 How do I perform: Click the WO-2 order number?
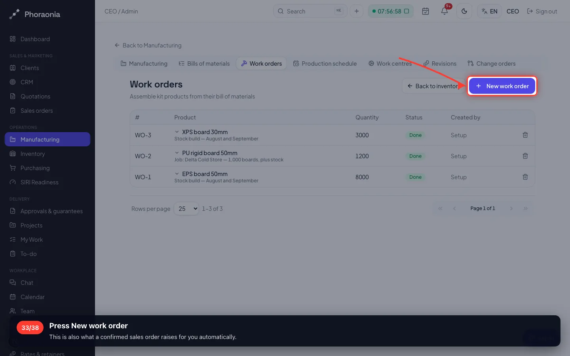pyautogui.click(x=143, y=156)
